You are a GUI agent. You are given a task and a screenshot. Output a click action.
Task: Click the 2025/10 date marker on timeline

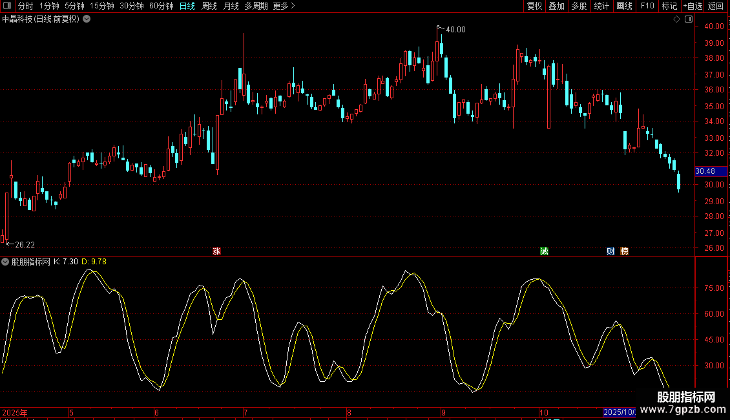point(619,412)
